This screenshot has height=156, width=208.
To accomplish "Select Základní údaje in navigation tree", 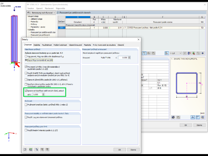I will (x=36, y=19).
